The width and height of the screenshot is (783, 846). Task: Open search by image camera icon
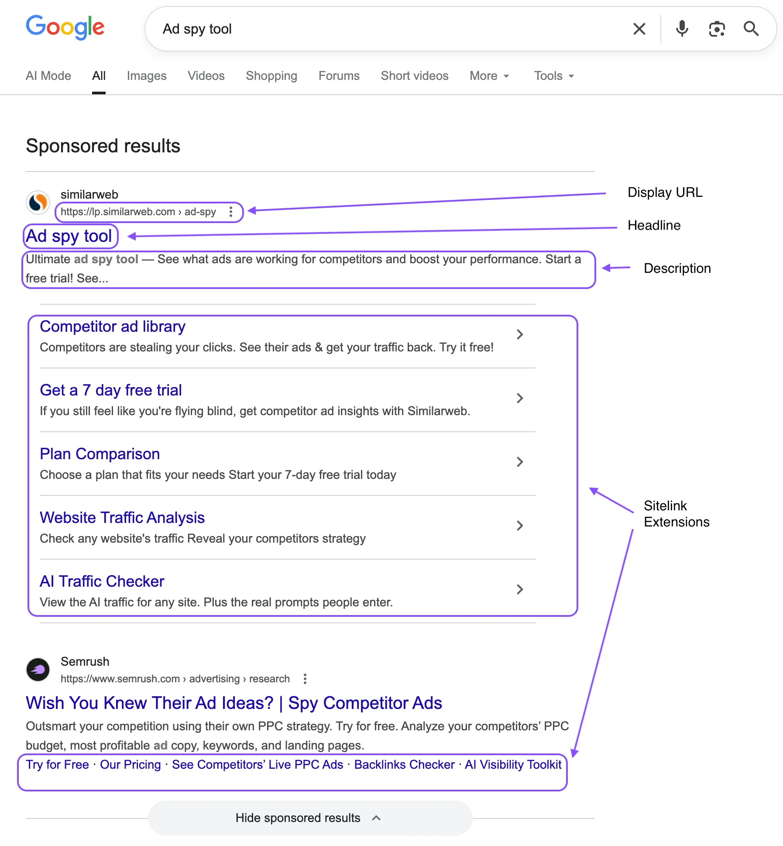(x=717, y=29)
